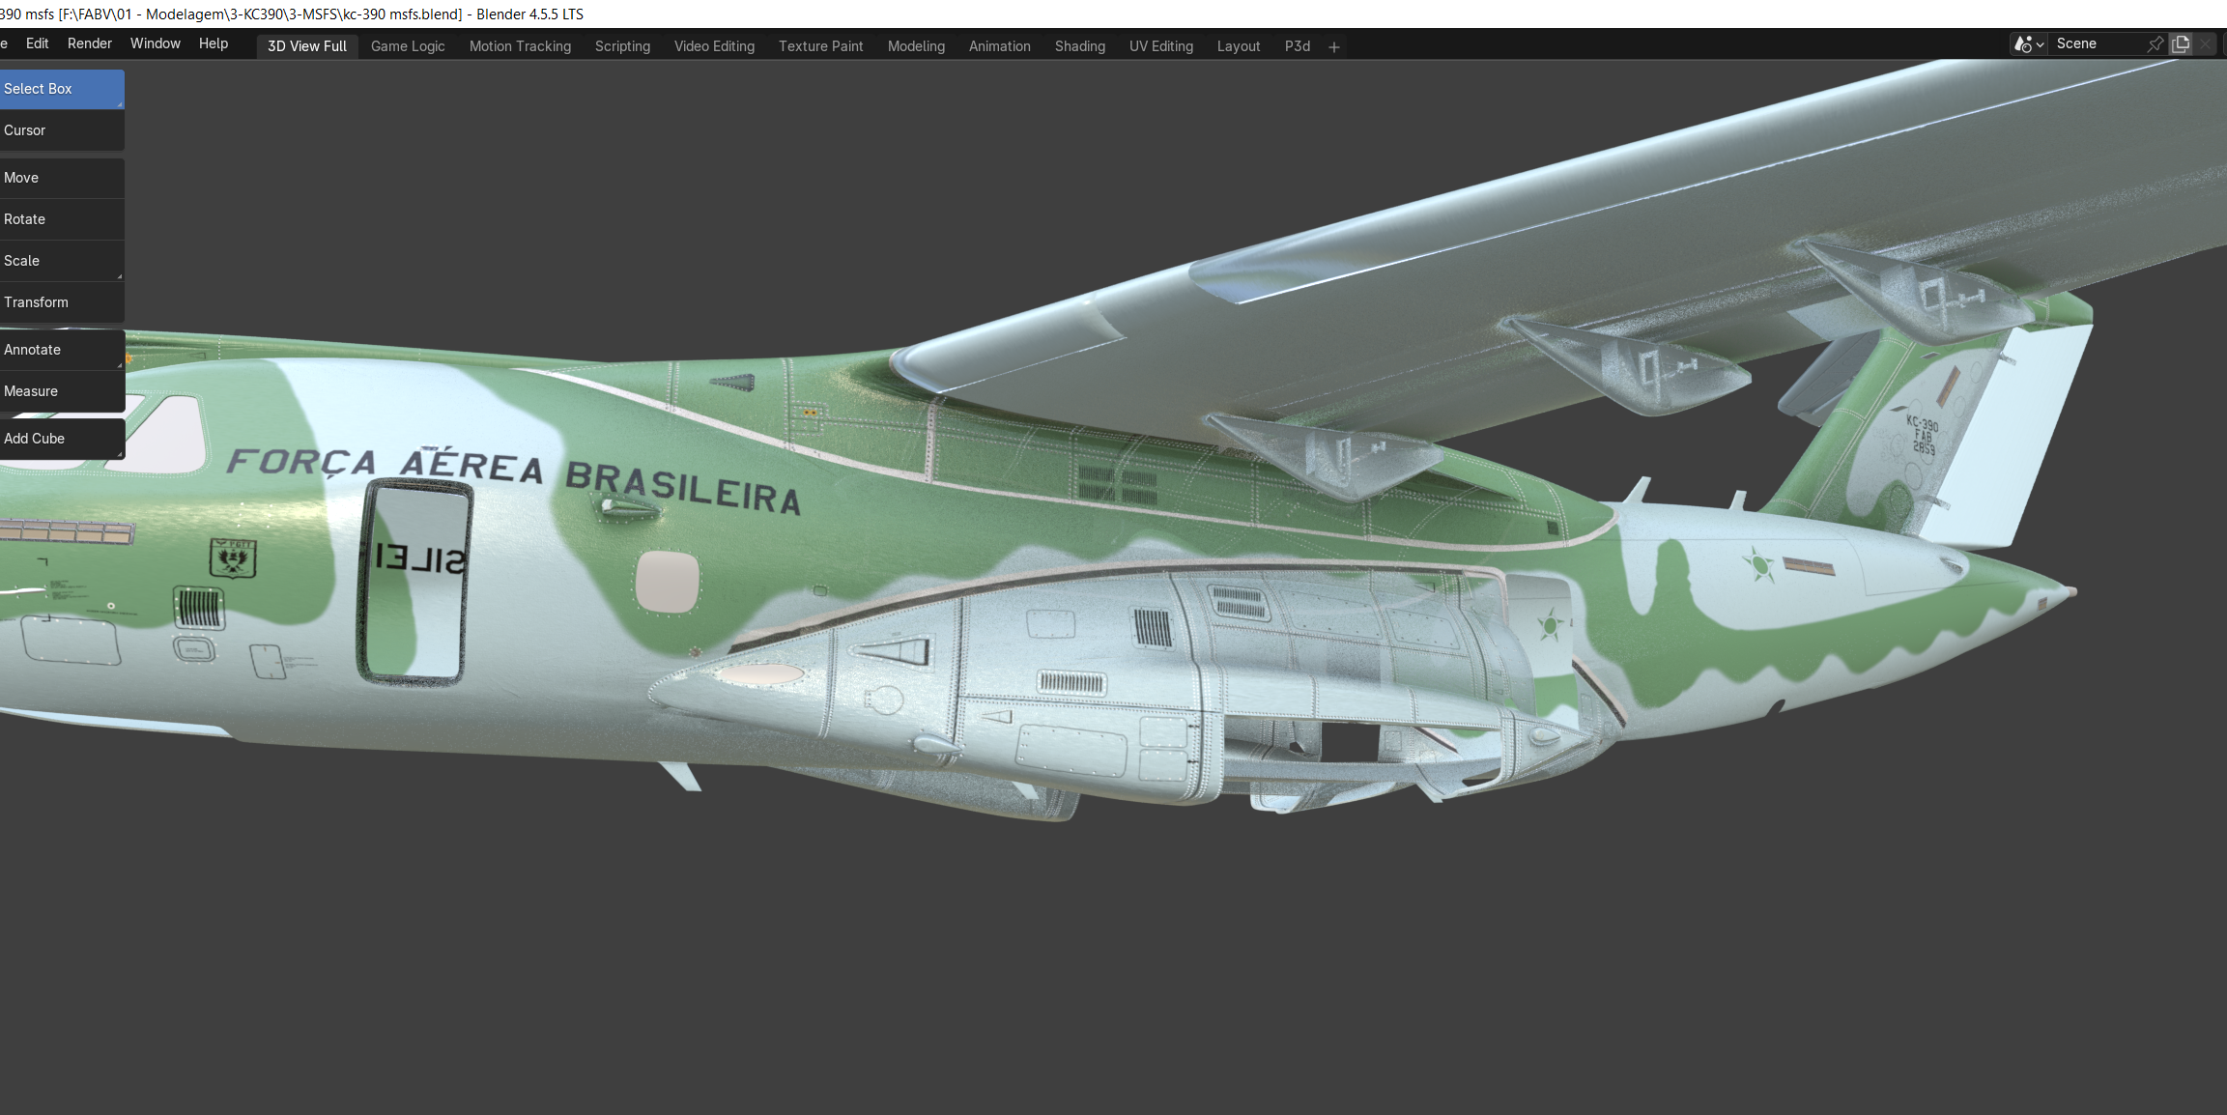This screenshot has height=1115, width=2227.
Task: Open the Edit menu
Action: [37, 43]
